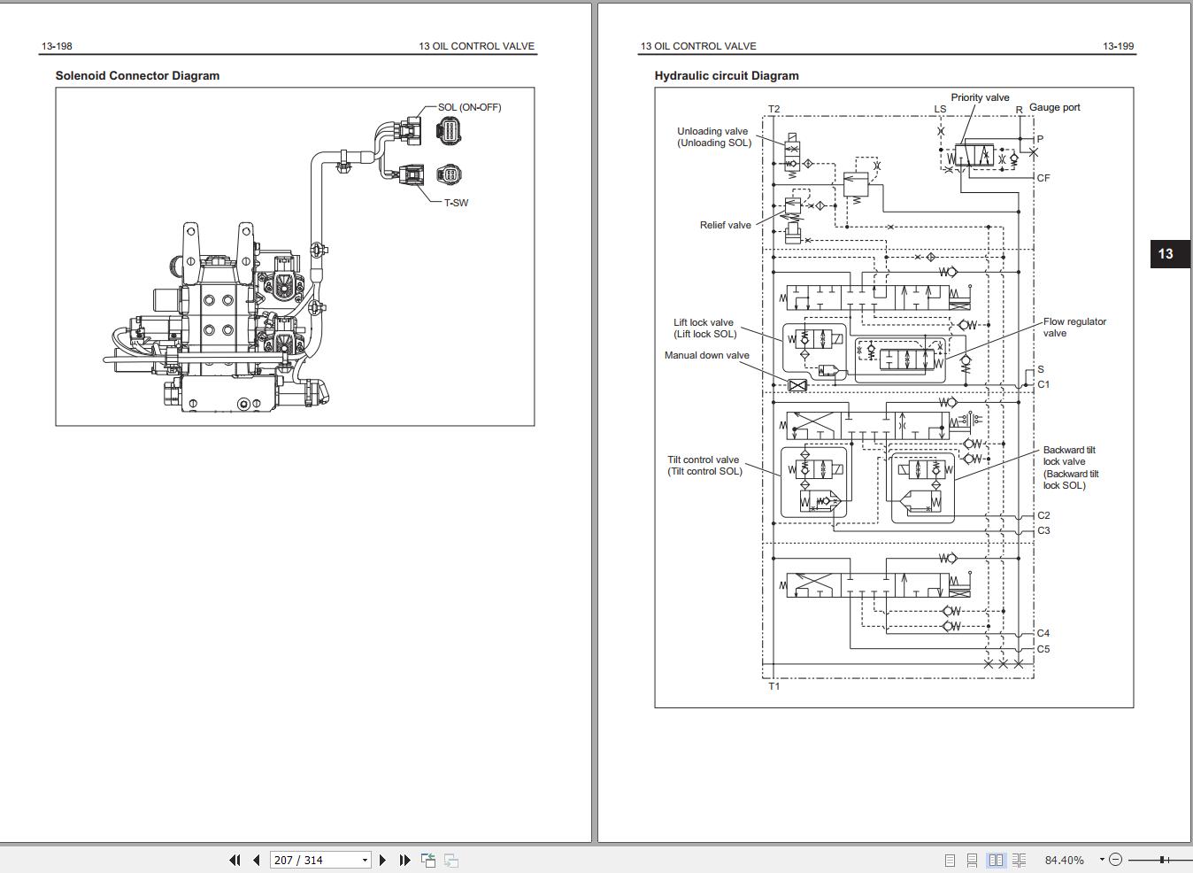Go to the first page

pos(235,860)
